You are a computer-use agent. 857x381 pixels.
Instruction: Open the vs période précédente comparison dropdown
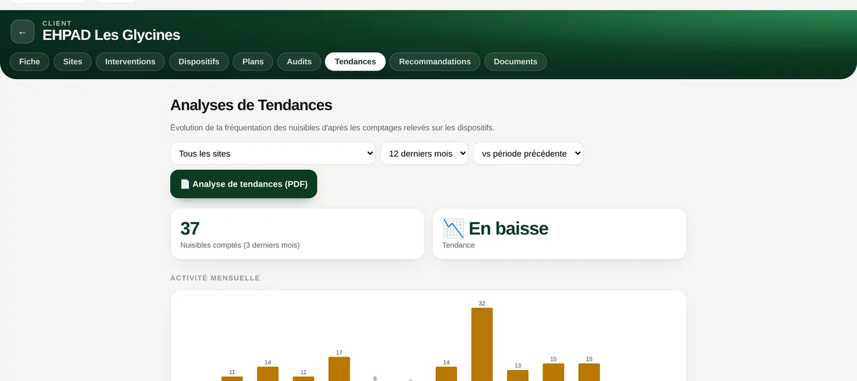[528, 154]
